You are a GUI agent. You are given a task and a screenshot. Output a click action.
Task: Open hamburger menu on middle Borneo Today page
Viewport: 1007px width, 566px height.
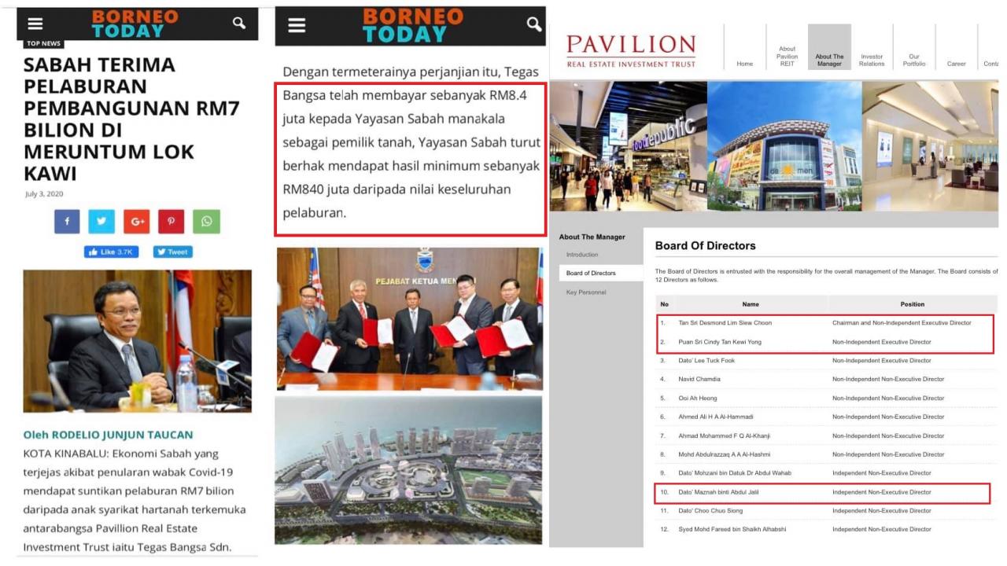click(297, 25)
